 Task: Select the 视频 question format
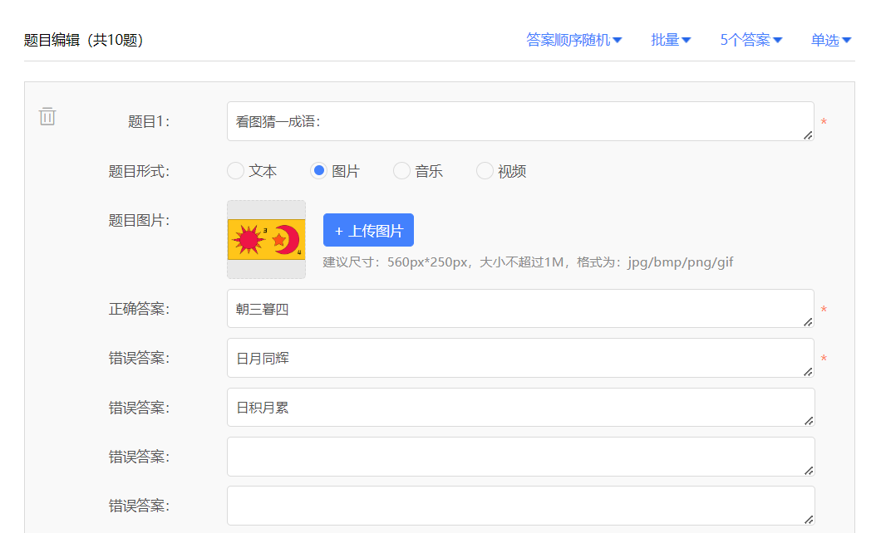pyautogui.click(x=485, y=170)
